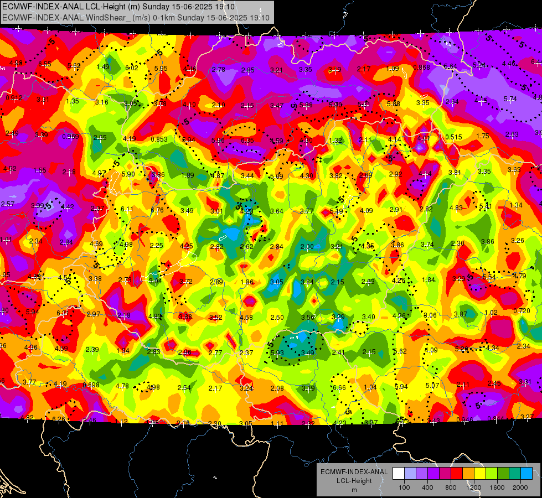Viewport: 542px width, 498px height.
Task: Click the wind shear value 1.32
Action: tap(335, 141)
